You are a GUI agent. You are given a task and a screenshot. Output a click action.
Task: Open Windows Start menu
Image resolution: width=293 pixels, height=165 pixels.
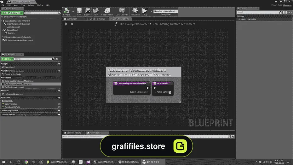[x=3, y=162]
